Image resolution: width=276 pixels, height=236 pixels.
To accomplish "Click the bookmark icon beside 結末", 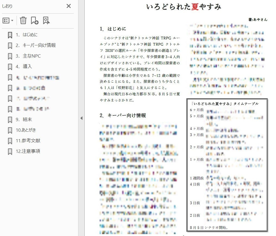I will [10, 119].
